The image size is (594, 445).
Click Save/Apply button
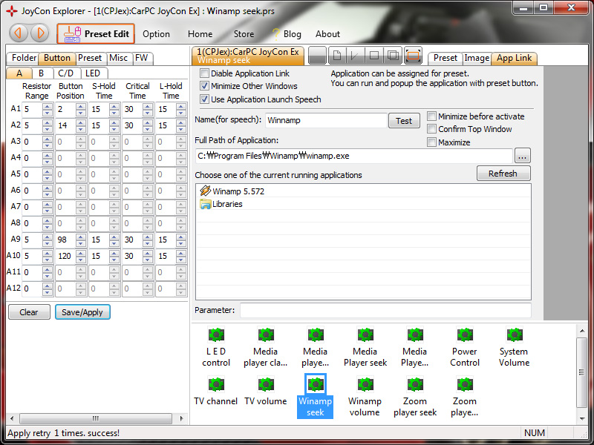click(x=82, y=312)
